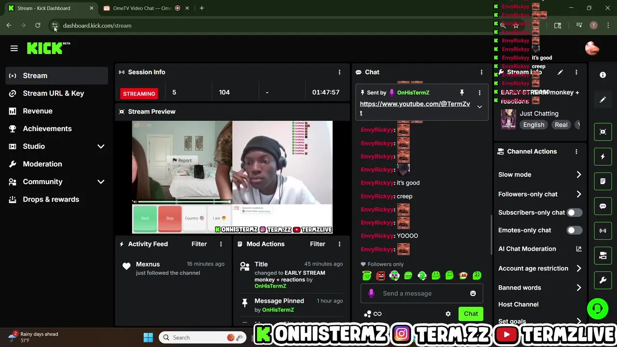Reload the page in browser
Viewport: 617px width, 347px height.
pyautogui.click(x=38, y=26)
